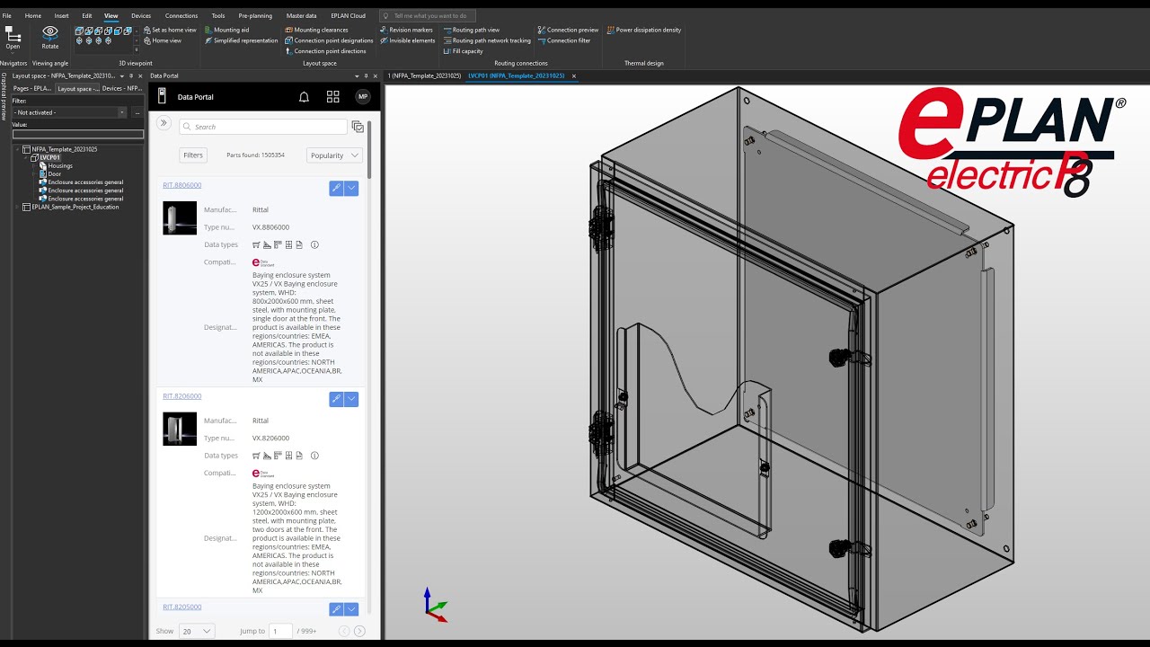This screenshot has width=1150, height=647.
Task: Toggle Mounting clearances display
Action: click(x=316, y=30)
